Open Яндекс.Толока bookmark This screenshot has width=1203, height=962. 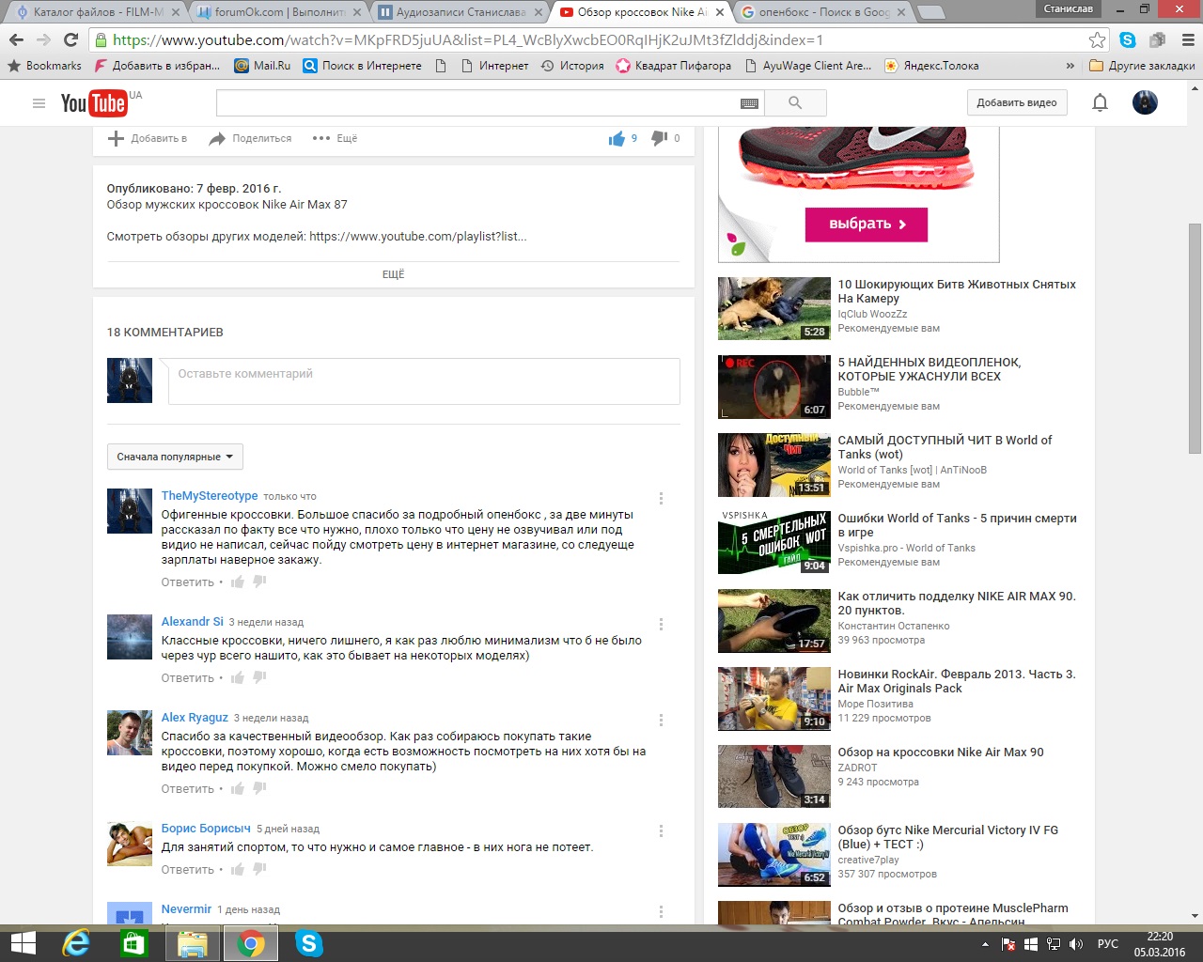tap(931, 66)
